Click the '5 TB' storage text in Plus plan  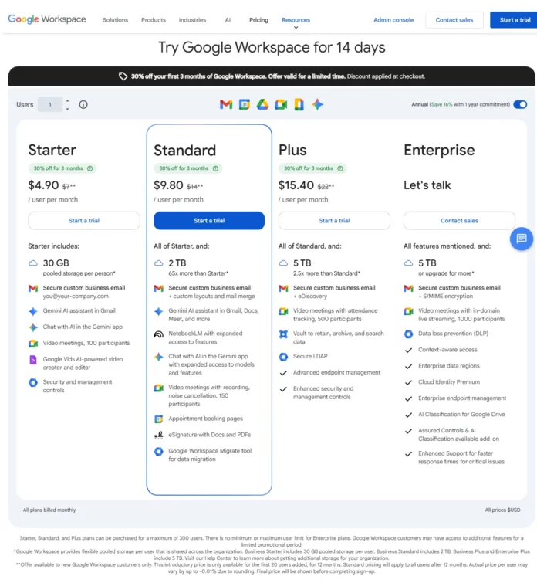[302, 263]
